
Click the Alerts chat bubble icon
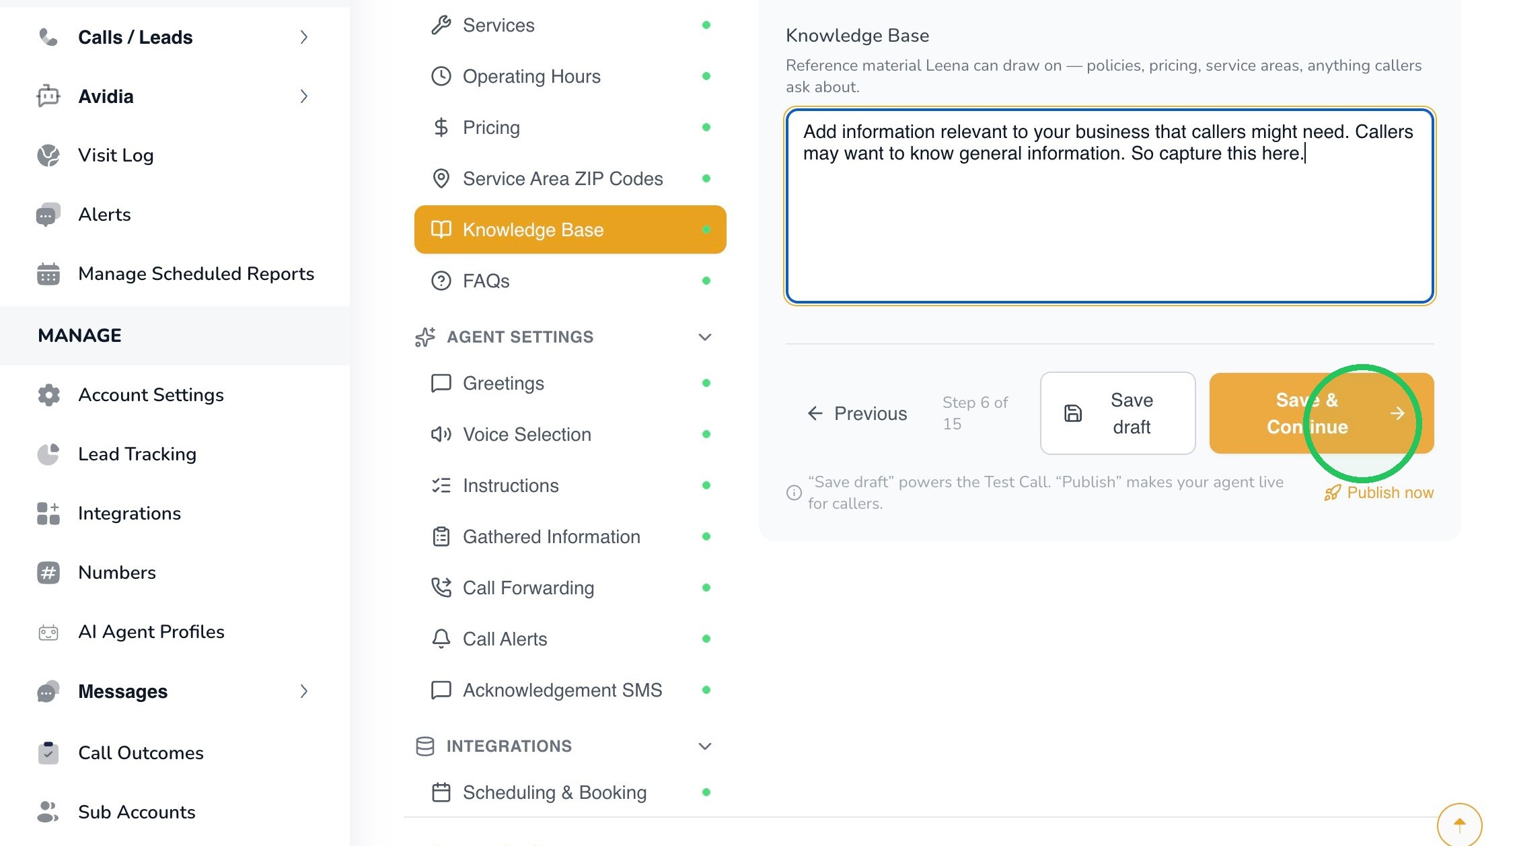click(48, 215)
